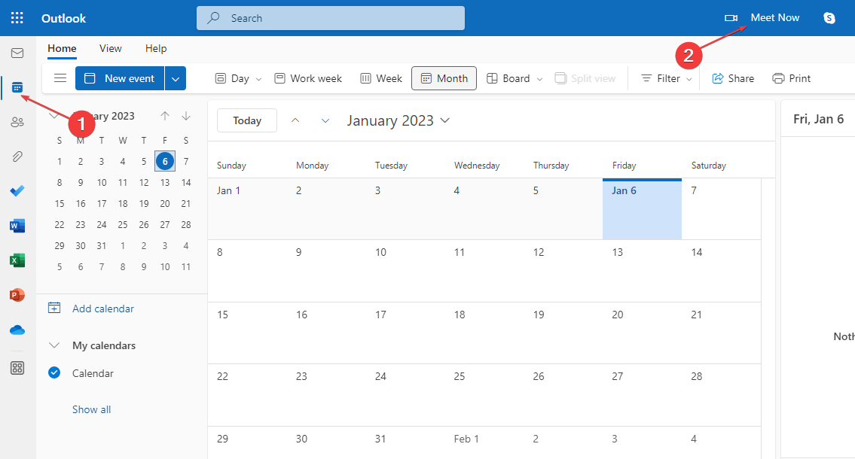Open the app launcher grid
The image size is (855, 459).
point(17,18)
